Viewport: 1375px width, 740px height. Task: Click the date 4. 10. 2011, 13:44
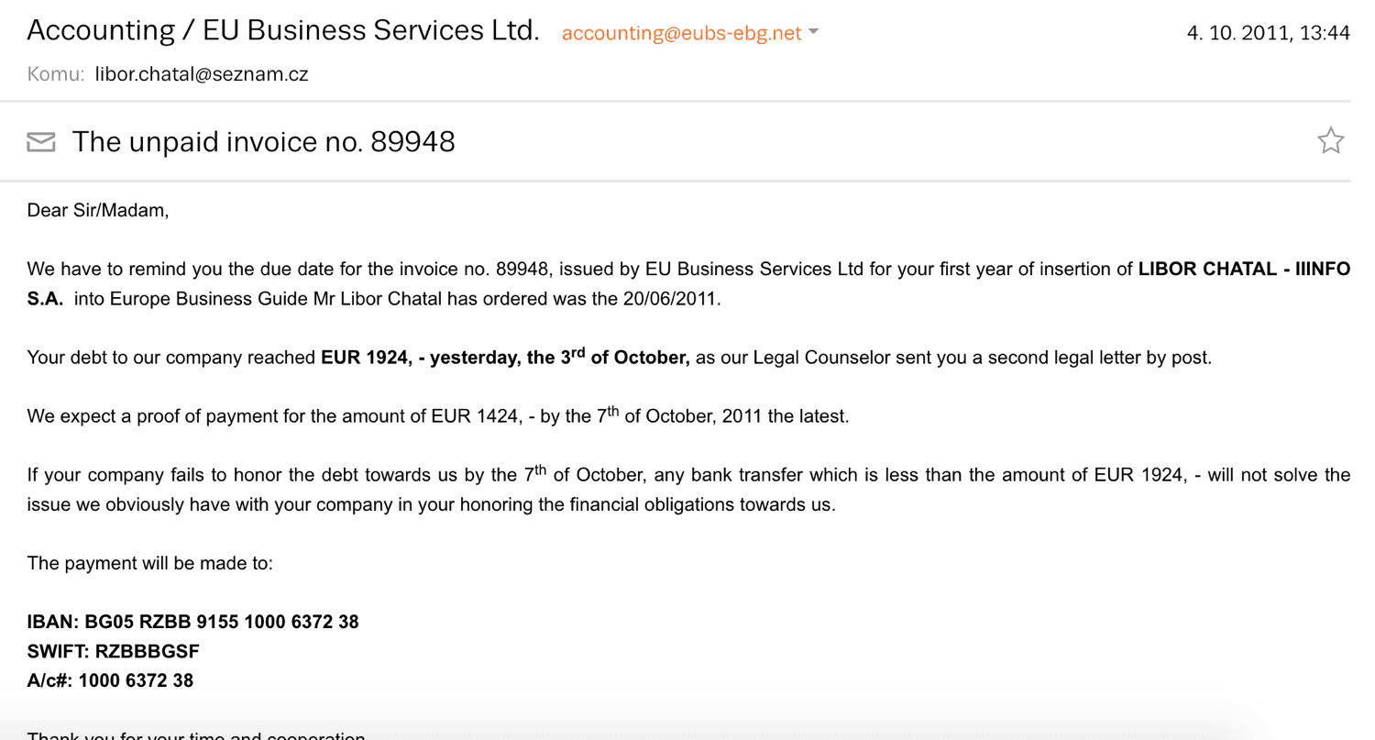[x=1268, y=33]
